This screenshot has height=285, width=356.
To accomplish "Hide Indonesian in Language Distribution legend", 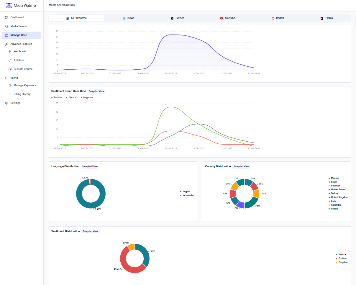I will point(187,195).
